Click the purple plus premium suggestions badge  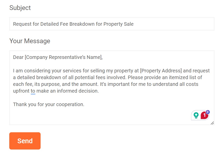pos(208,112)
